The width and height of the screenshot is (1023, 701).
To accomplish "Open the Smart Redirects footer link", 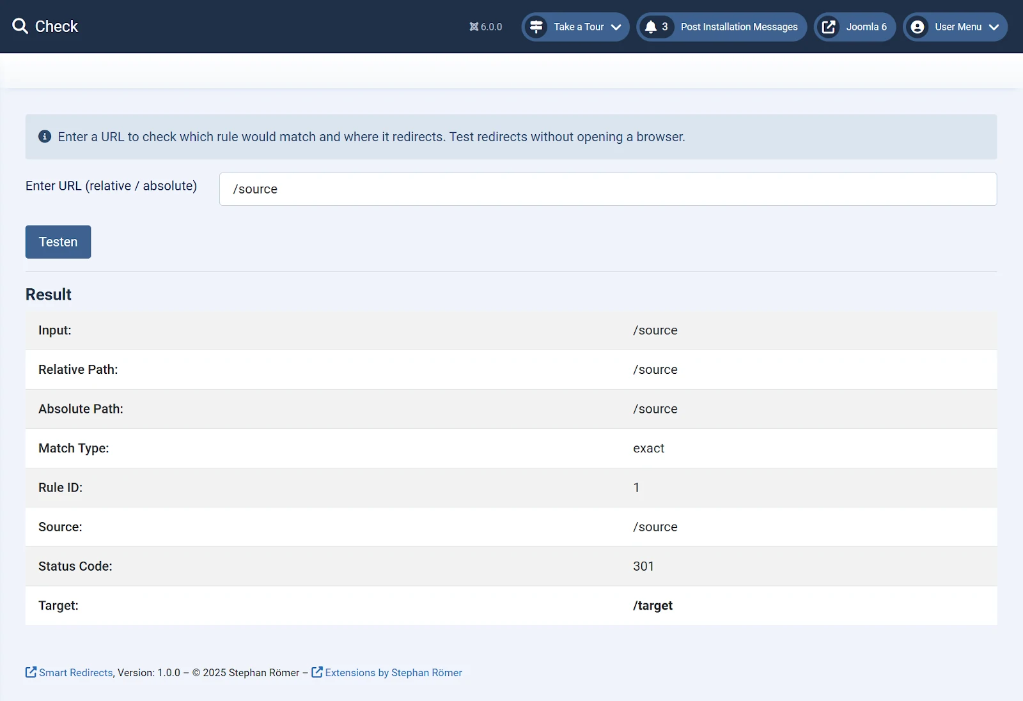I will pyautogui.click(x=75, y=673).
